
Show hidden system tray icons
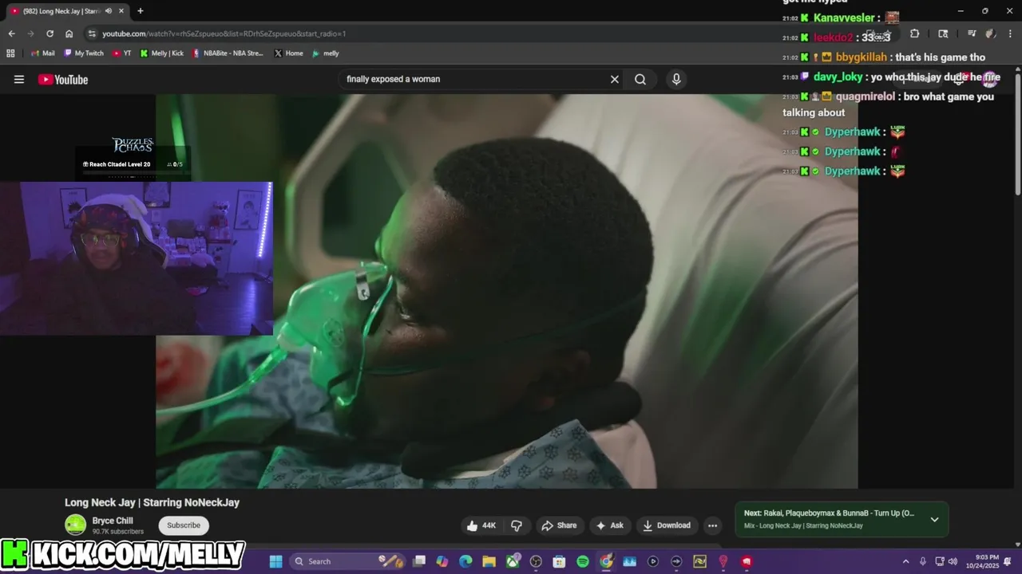[x=905, y=561]
